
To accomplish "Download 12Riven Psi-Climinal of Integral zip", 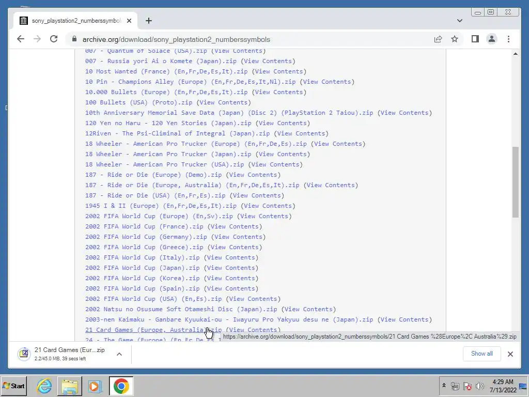I will [x=178, y=133].
